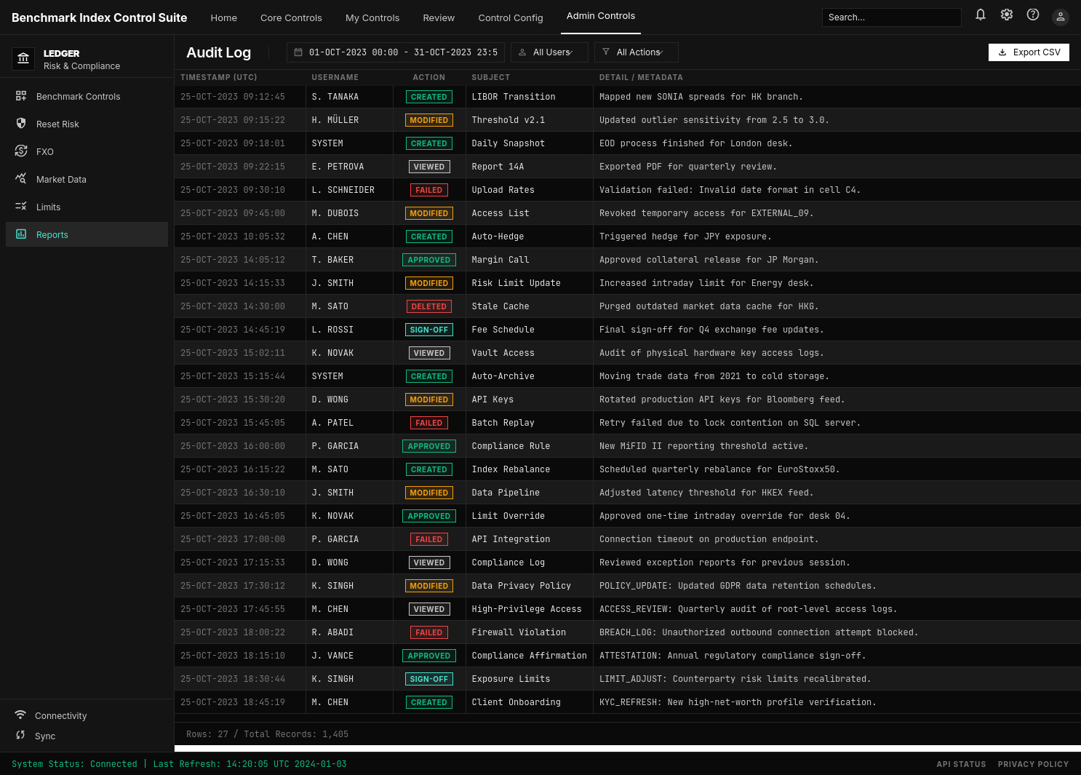Screen dimensions: 1081x775
Task: Click timestamp 25-OCT-2023 14:30:00
Action: tap(233, 306)
